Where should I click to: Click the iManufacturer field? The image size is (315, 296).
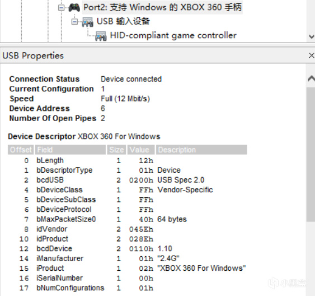tap(60, 258)
